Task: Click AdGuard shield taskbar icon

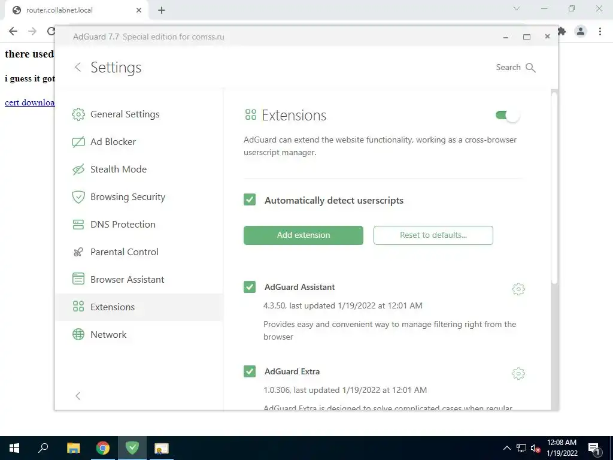Action: [x=132, y=448]
